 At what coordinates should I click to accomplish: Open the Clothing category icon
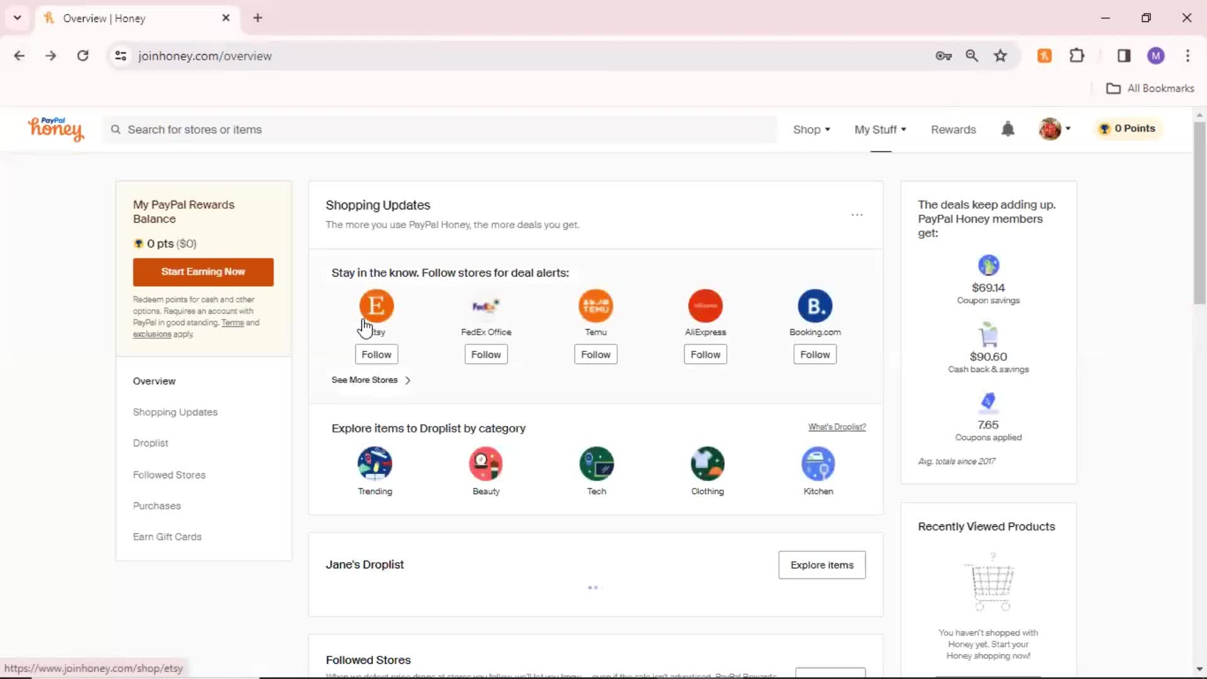(x=707, y=464)
